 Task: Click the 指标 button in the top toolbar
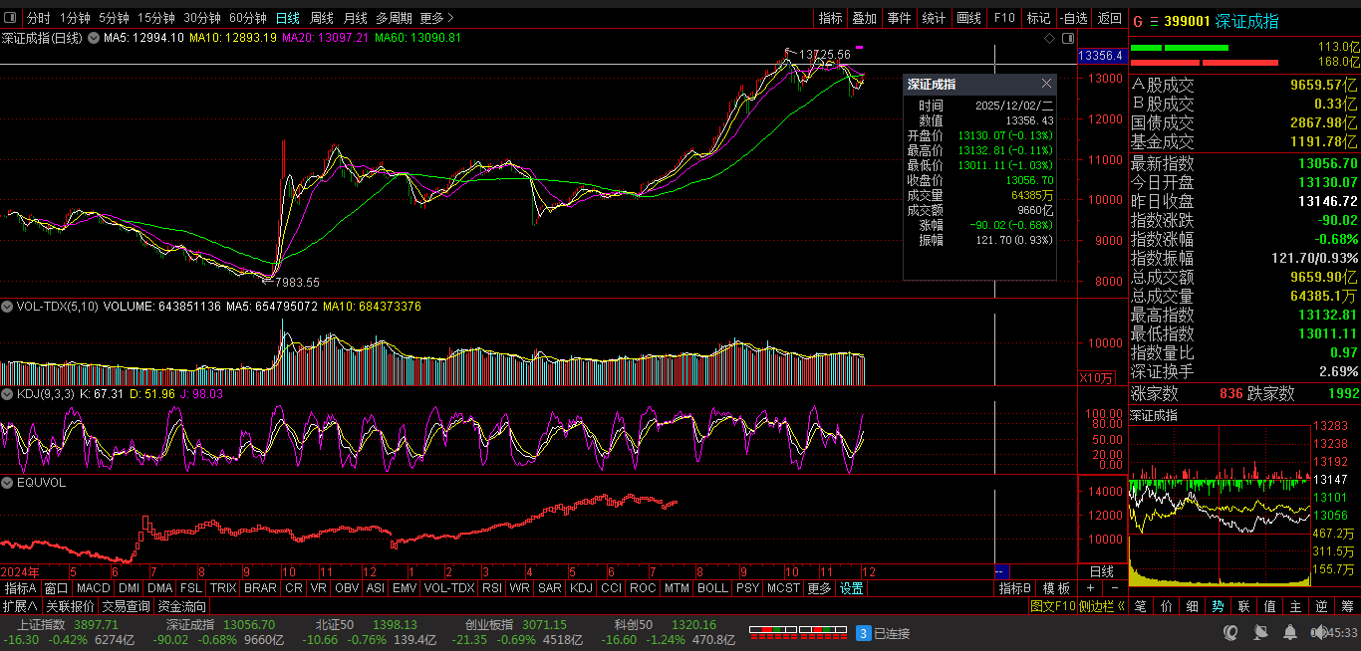coord(830,18)
